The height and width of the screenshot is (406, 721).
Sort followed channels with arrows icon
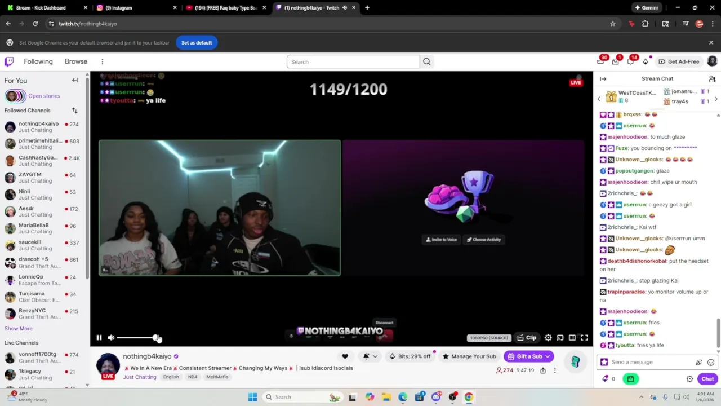click(x=74, y=111)
